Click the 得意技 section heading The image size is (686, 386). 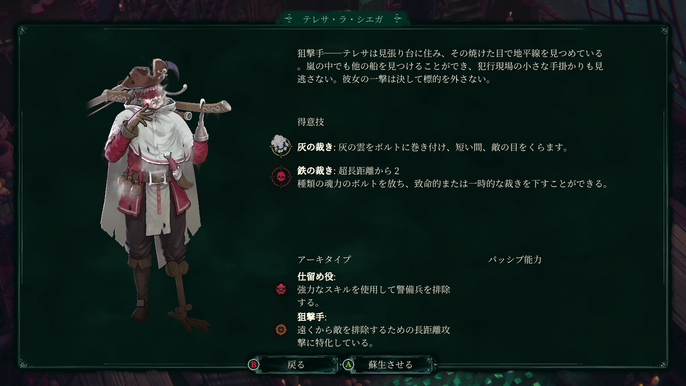pyautogui.click(x=311, y=122)
